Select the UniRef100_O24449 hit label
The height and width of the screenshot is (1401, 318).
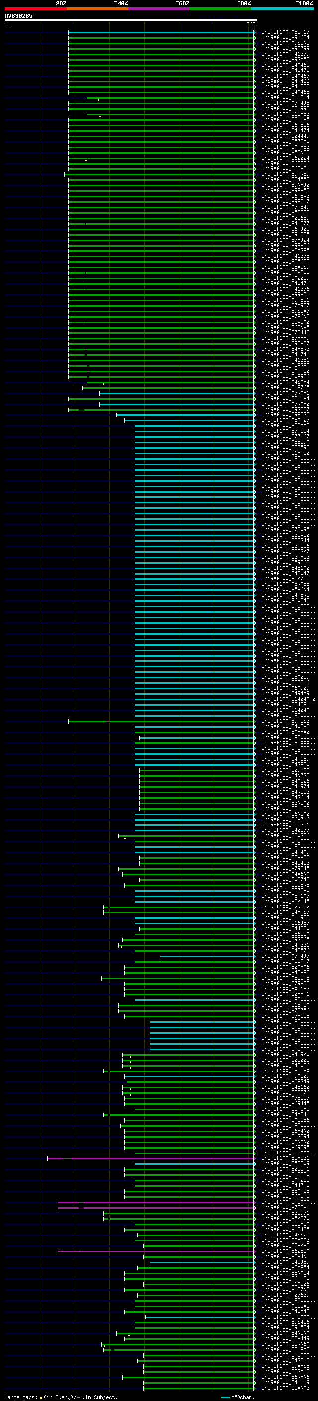tap(285, 136)
